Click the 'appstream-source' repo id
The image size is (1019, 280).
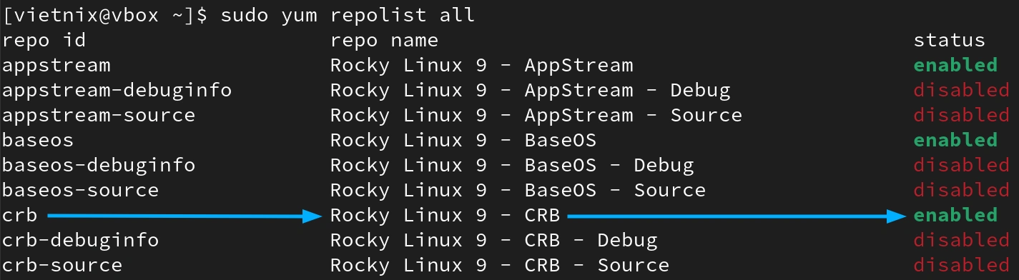point(99,116)
